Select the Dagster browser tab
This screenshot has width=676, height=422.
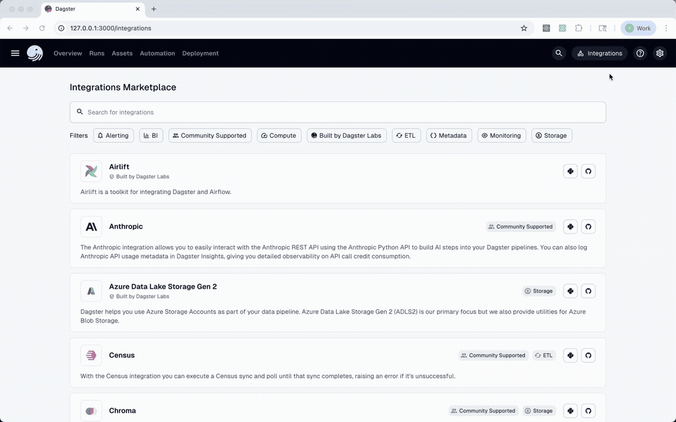point(93,9)
